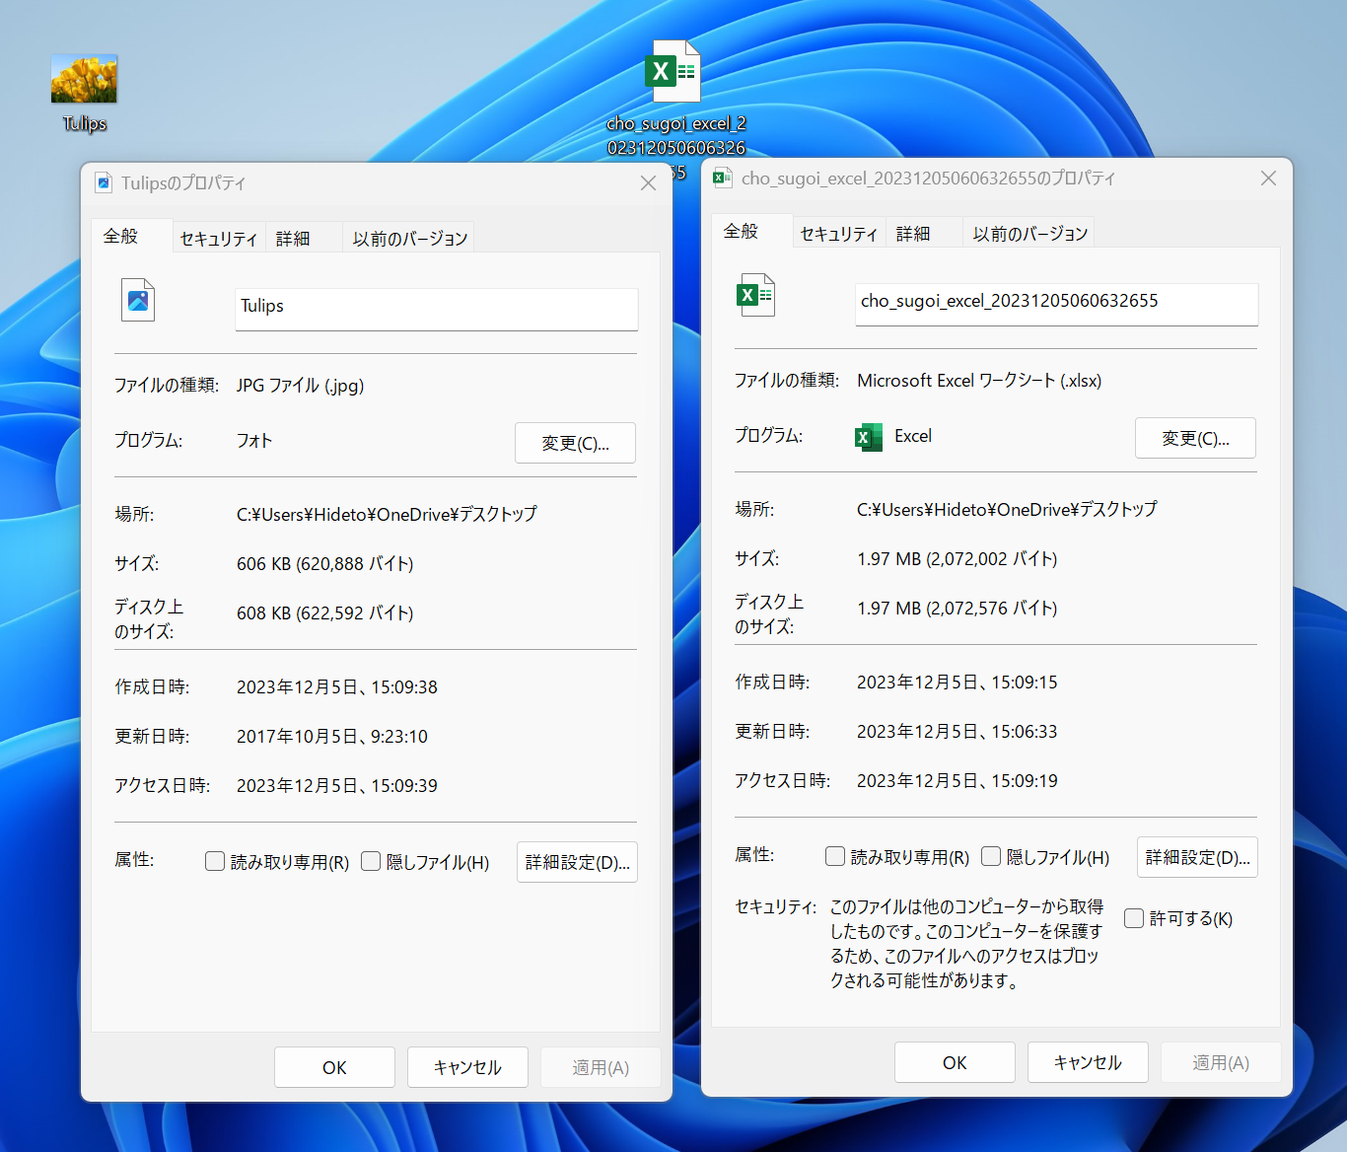The image size is (1347, 1152).
Task: Confirm the Excel properties with OK
Action: point(954,1062)
